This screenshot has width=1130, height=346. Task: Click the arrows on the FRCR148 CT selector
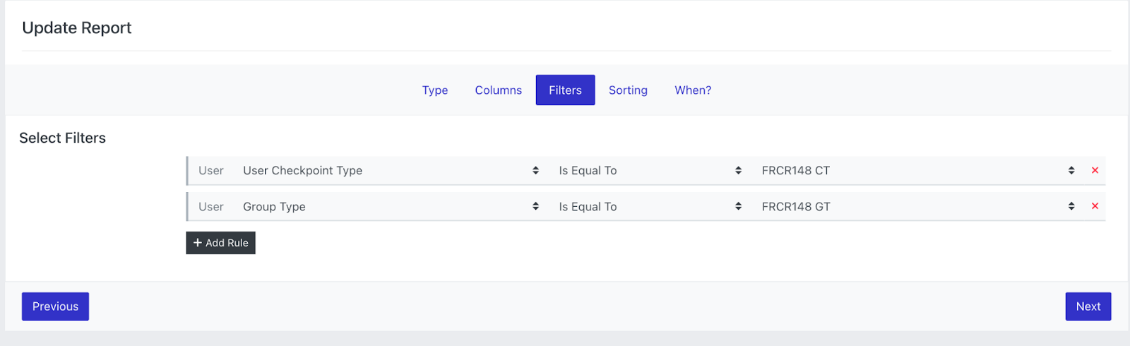pyautogui.click(x=1071, y=170)
